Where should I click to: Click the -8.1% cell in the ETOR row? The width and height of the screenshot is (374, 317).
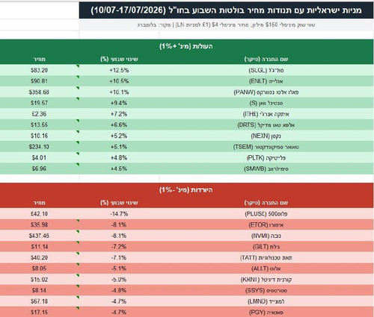(x=119, y=225)
